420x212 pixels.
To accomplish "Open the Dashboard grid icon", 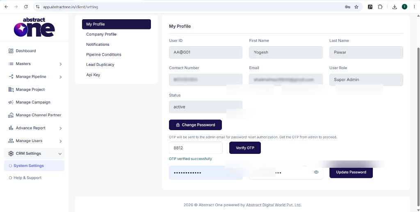I will pos(11,51).
